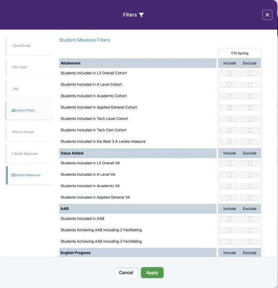Click 'Students Achieving AAB Including 2 Facilitating' label
278x288 pixels.
click(101, 230)
